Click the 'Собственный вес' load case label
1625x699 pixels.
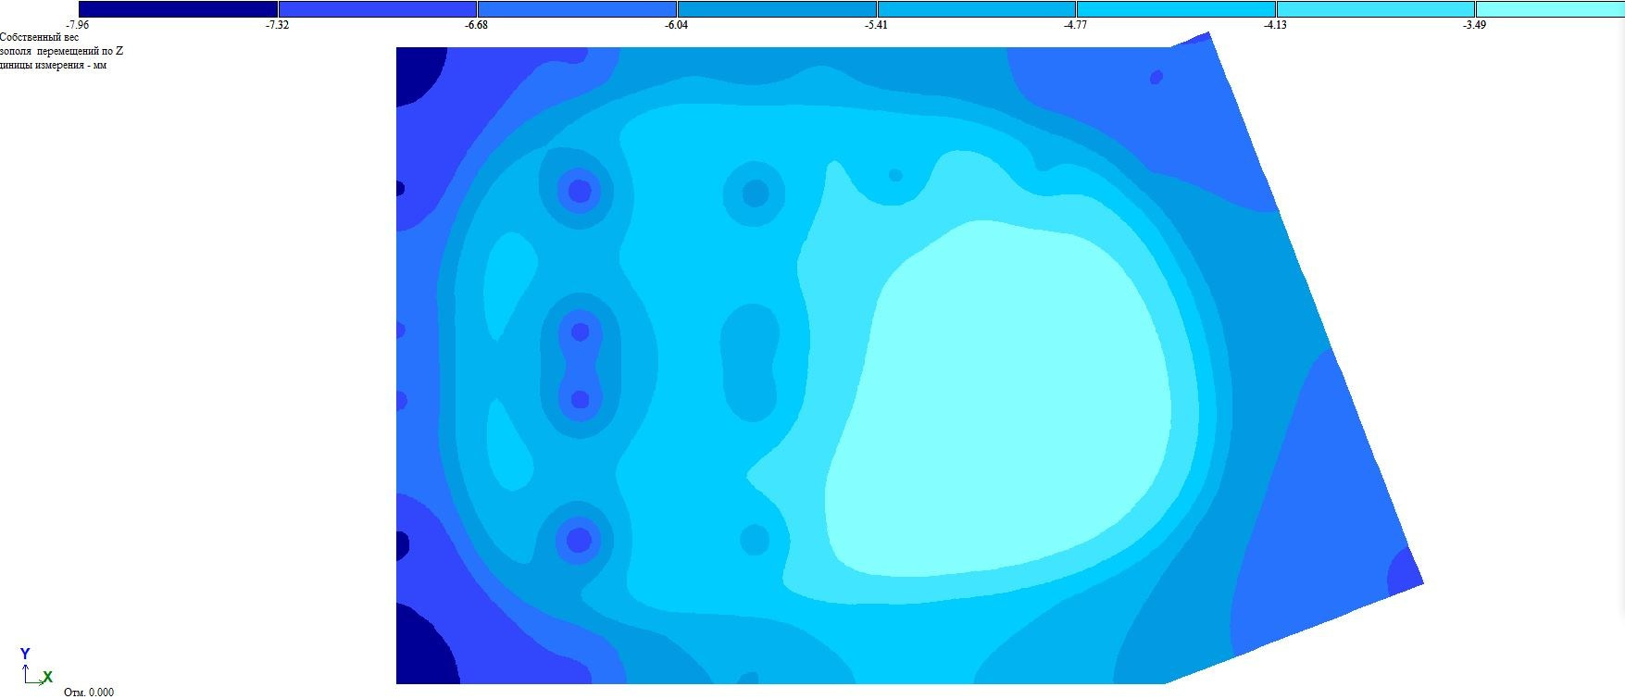tap(39, 38)
